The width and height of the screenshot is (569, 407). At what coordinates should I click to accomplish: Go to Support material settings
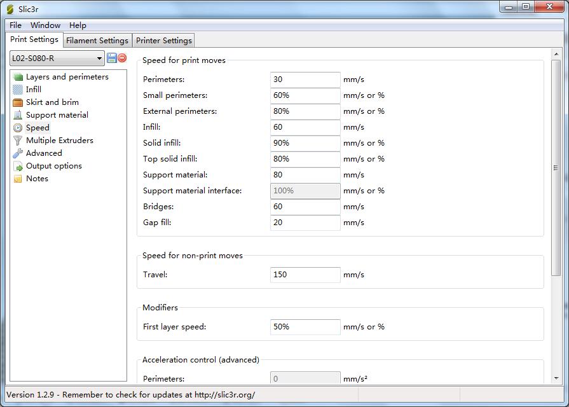(x=57, y=115)
